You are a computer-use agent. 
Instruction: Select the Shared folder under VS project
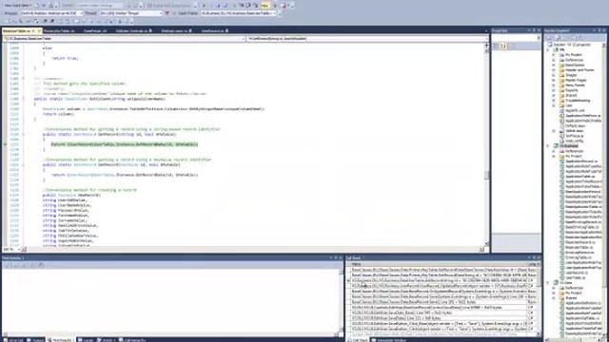(571, 95)
